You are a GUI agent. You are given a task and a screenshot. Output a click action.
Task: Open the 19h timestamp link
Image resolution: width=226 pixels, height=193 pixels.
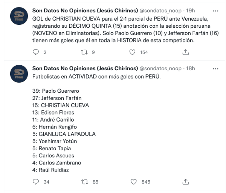[x=190, y=11]
